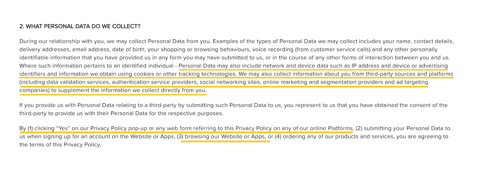Click underlined text "third-party sources and platforms"

point(409,74)
